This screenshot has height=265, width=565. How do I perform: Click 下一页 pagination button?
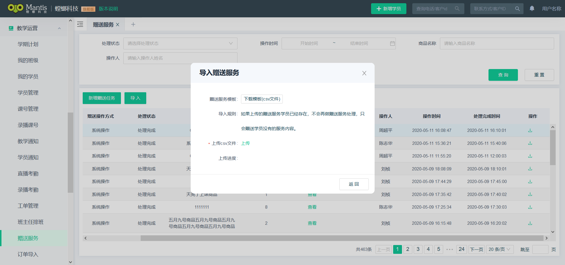pyautogui.click(x=476, y=249)
